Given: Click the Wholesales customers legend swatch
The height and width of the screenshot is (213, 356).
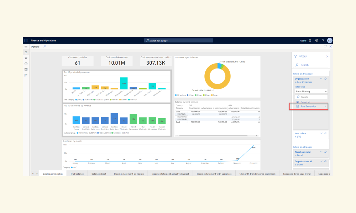Looking at the screenshot, I should (x=112, y=133).
